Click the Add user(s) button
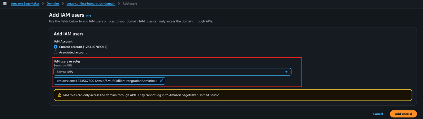The height and width of the screenshot is (119, 423). [x=403, y=114]
